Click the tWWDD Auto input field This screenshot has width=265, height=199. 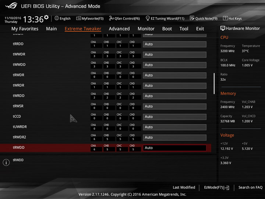click(x=174, y=65)
